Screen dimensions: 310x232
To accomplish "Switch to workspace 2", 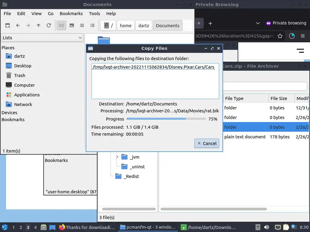I will [x=21, y=227].
